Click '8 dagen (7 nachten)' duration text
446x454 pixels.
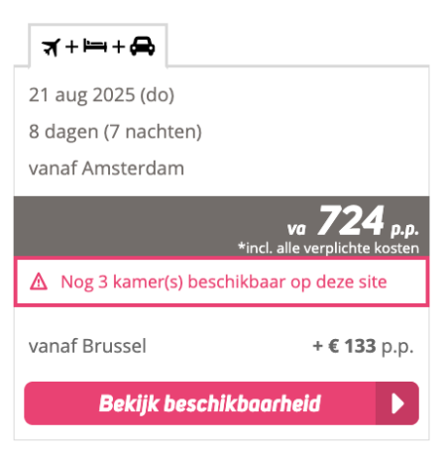coord(115,132)
